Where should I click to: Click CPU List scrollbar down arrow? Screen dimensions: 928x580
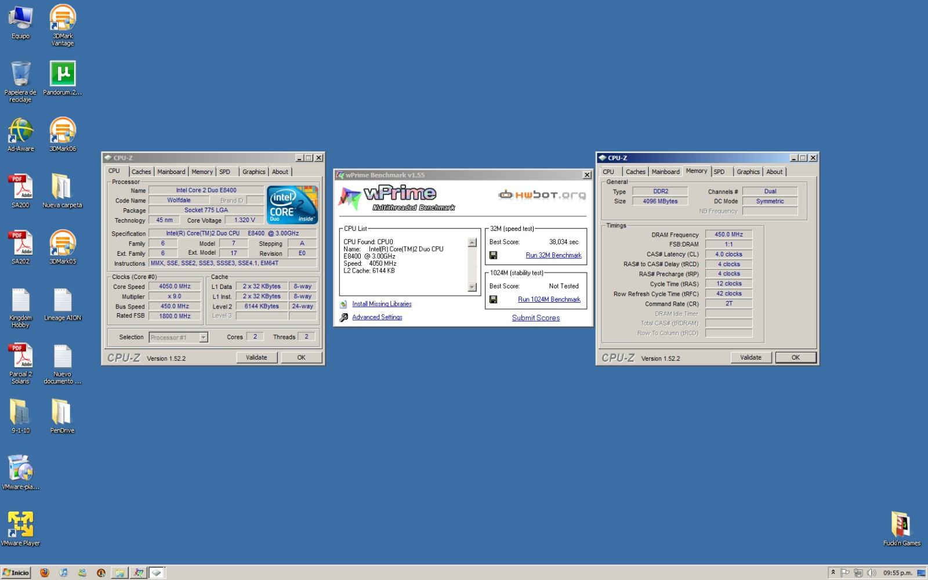tap(472, 287)
